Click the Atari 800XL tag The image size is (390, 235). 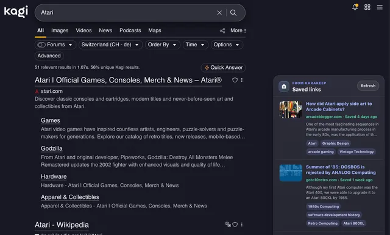click(353, 223)
